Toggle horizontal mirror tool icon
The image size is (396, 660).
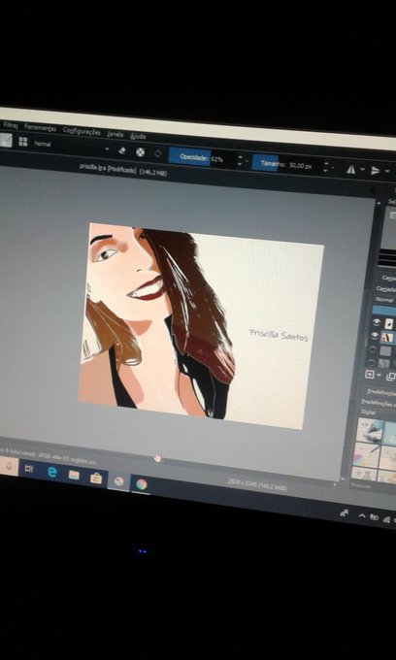coord(350,169)
